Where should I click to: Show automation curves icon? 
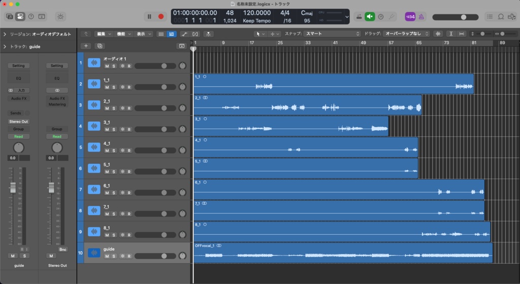pos(184,34)
